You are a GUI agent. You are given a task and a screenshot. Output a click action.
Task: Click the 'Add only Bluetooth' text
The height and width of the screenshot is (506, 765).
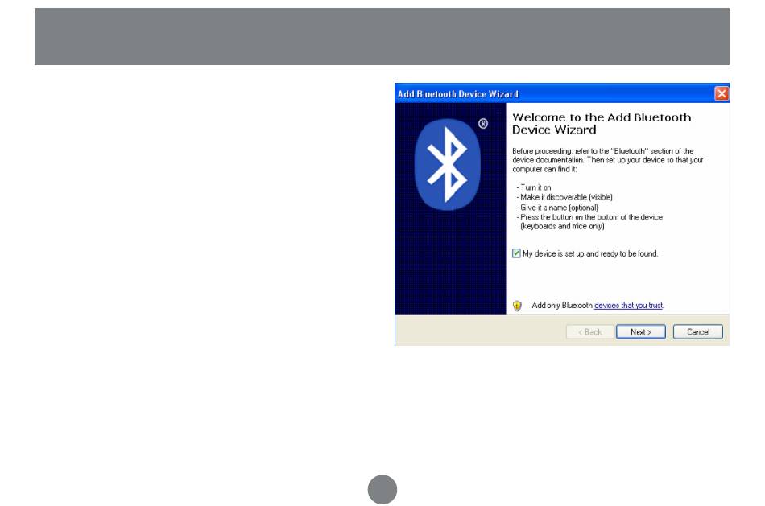562,306
